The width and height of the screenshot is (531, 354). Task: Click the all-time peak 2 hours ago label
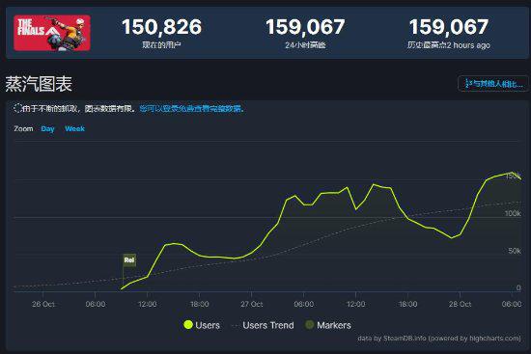(449, 45)
